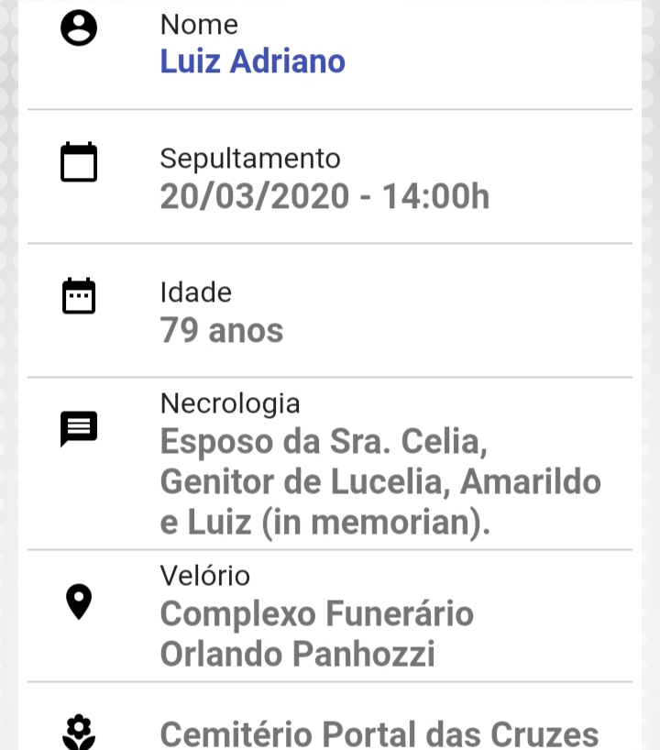Click the message bubble icon beside Necrologia

79,429
